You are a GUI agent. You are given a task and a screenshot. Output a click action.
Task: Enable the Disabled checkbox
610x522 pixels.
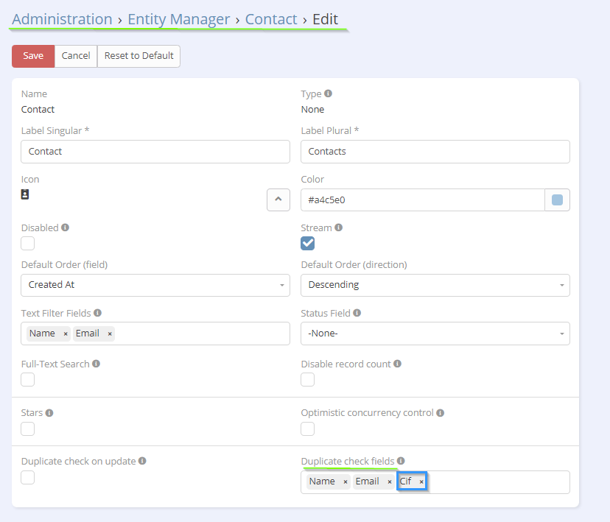[x=28, y=244]
